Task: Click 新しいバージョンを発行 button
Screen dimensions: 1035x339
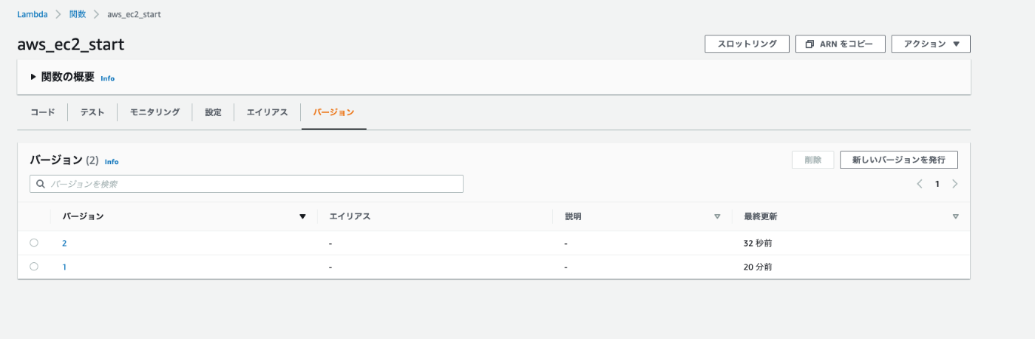Action: pyautogui.click(x=899, y=160)
